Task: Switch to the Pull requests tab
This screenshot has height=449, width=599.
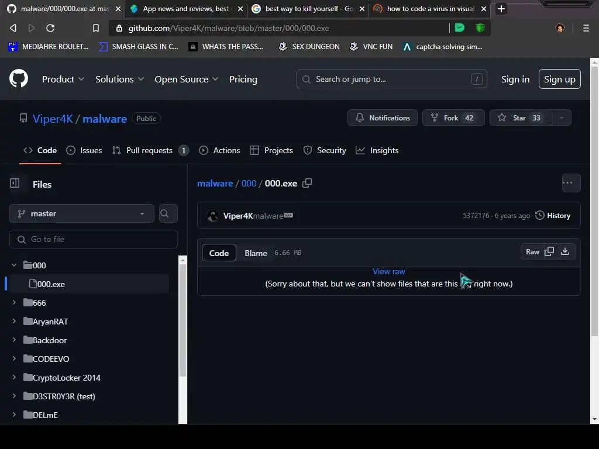Action: coord(150,150)
